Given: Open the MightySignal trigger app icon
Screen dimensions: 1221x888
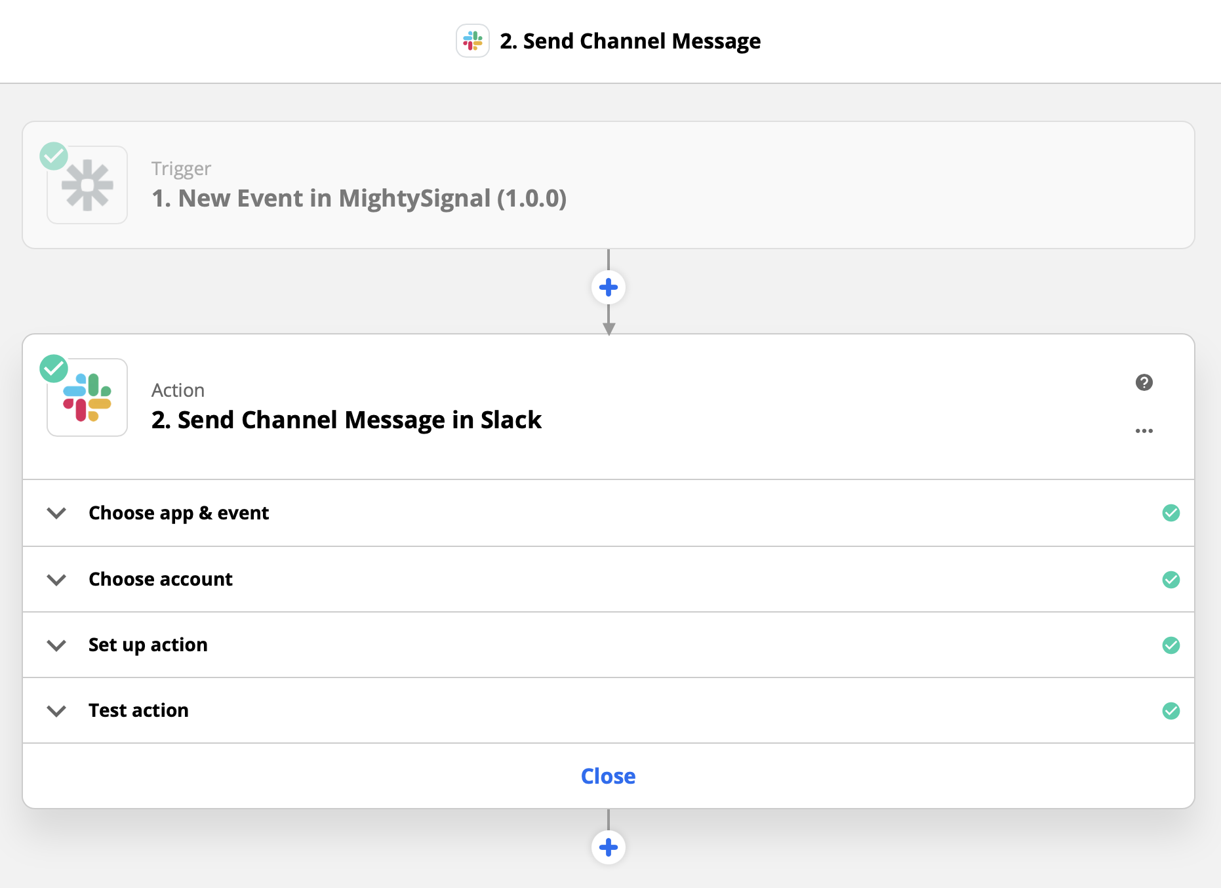Looking at the screenshot, I should [x=87, y=185].
